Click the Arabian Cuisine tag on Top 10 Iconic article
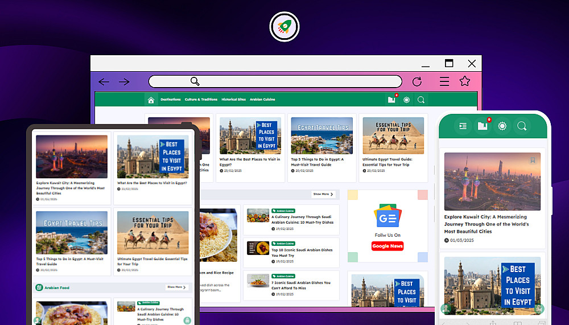This screenshot has width=569, height=325. point(283,243)
